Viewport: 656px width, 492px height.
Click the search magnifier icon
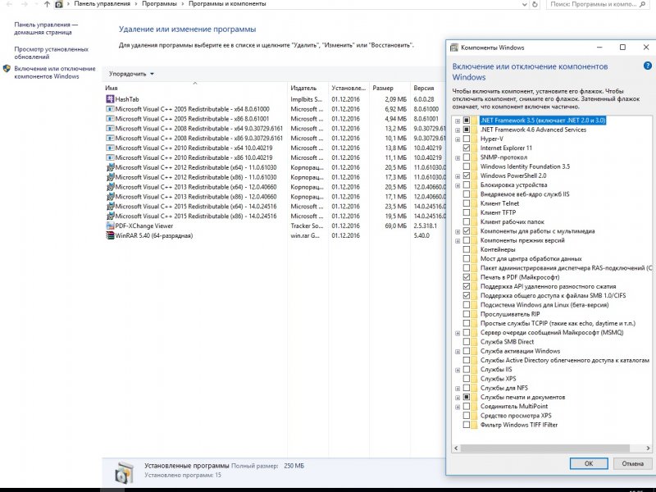tap(643, 4)
